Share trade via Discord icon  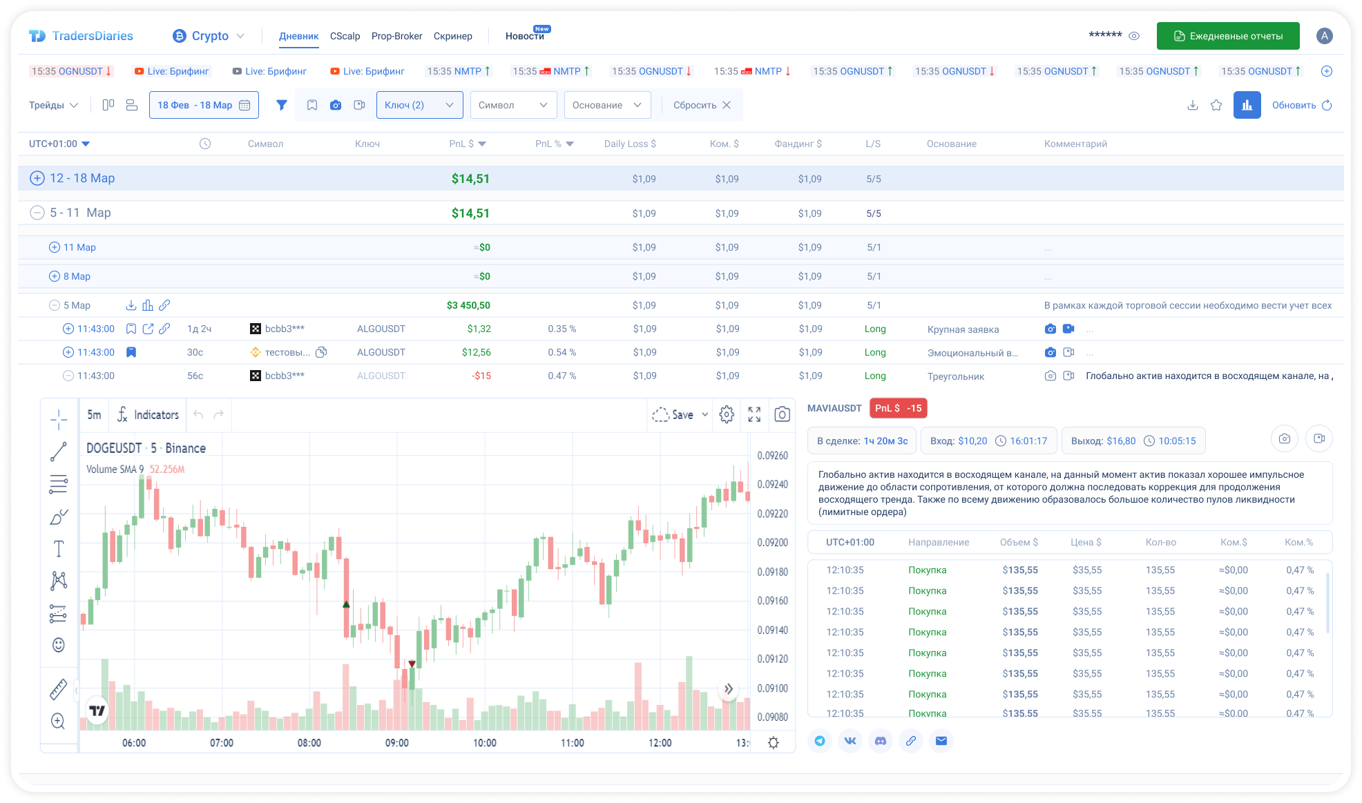(x=881, y=741)
